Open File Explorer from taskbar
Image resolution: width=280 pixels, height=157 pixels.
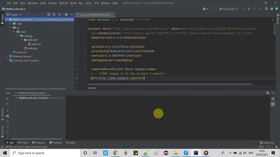[176, 153]
